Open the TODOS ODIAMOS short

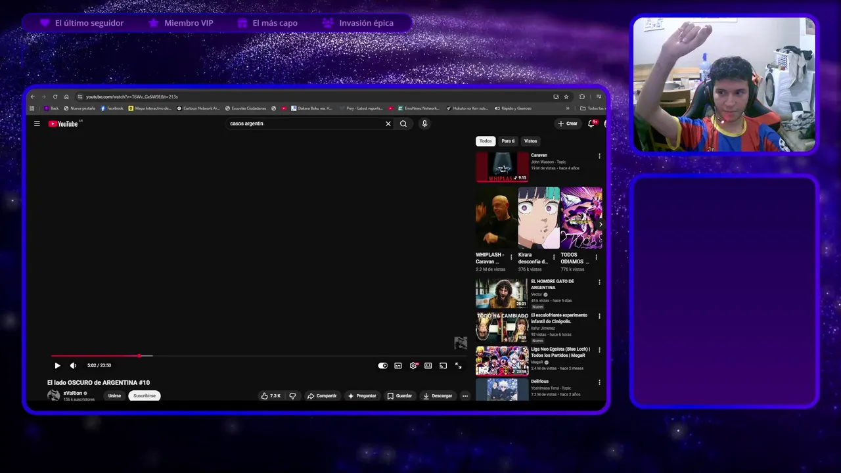581,218
